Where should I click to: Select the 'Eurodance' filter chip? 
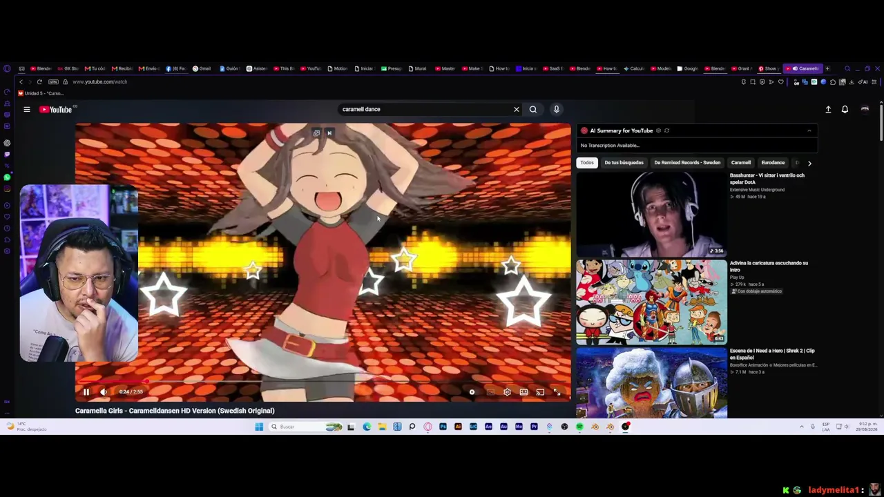(773, 163)
